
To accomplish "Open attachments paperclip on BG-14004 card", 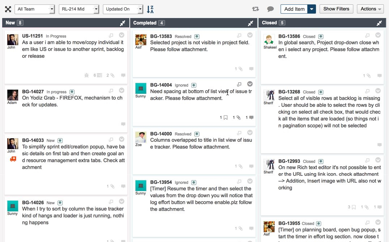I will (x=238, y=118).
